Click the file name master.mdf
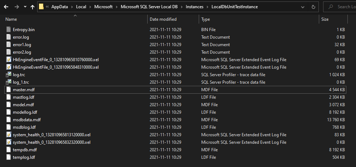The image size is (356, 167). [x=24, y=90]
